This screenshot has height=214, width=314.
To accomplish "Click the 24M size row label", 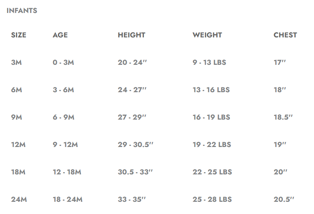I will click(x=19, y=200).
